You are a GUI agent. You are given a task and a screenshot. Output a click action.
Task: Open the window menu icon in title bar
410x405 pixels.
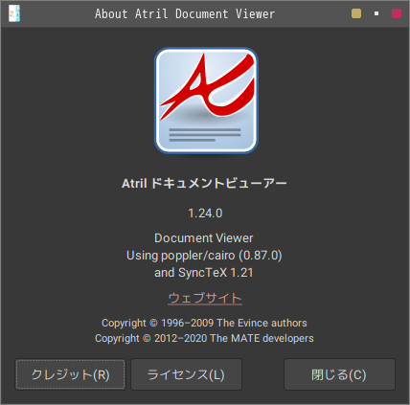14,13
